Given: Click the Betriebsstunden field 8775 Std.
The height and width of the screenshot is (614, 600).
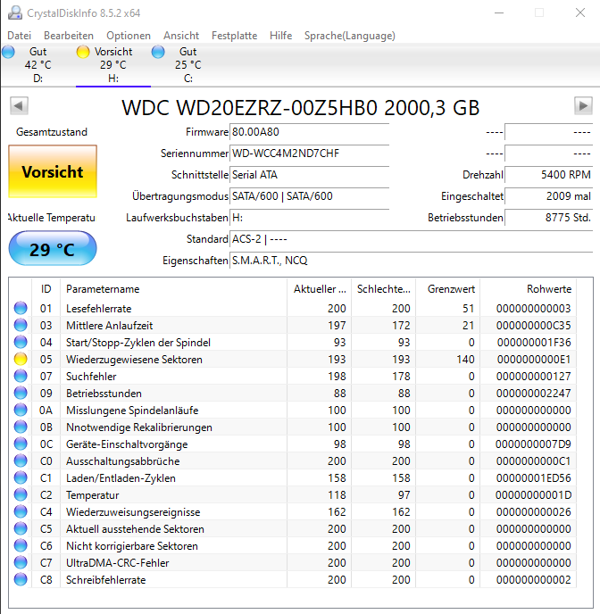Looking at the screenshot, I should coord(549,218).
